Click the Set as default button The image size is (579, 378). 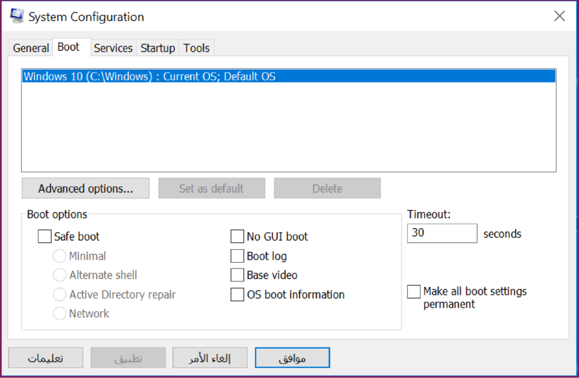coord(211,188)
